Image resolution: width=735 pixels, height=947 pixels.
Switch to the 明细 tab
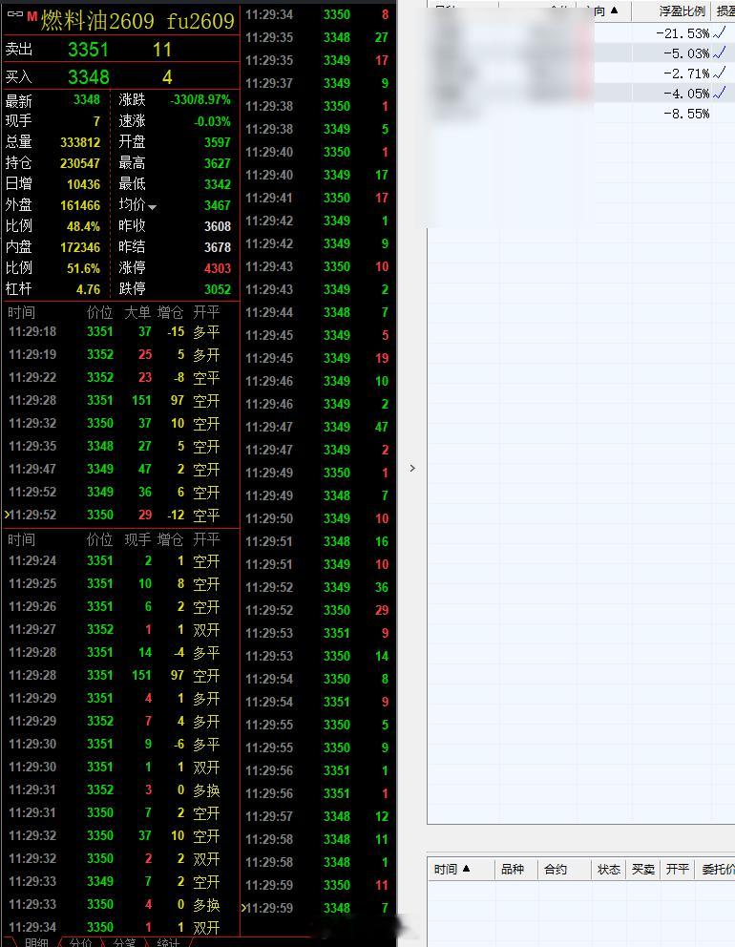(x=36, y=942)
